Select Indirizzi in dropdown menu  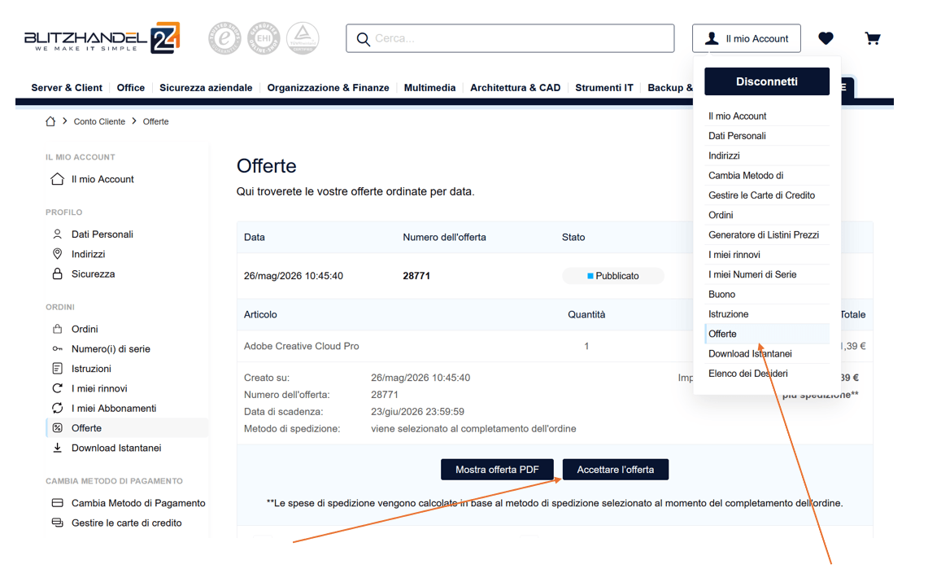pyautogui.click(x=767, y=155)
